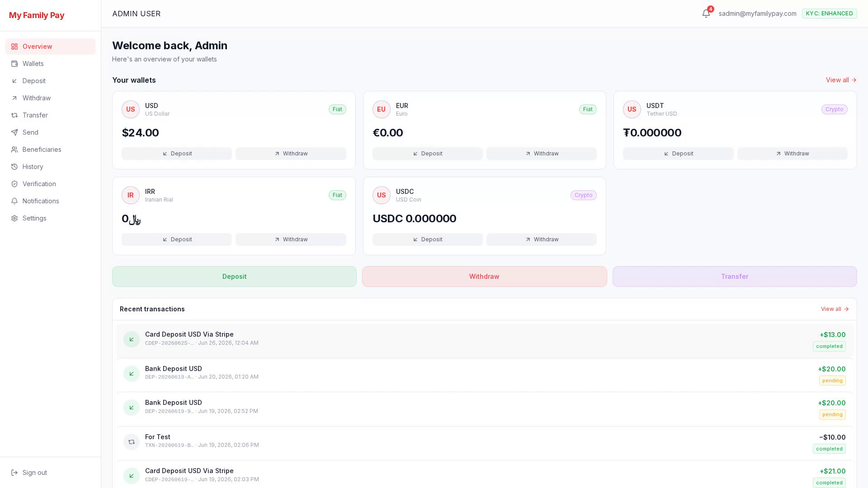This screenshot has height=488, width=868.
Task: Click the Send paper-plane icon in sidebar
Action: pyautogui.click(x=14, y=132)
